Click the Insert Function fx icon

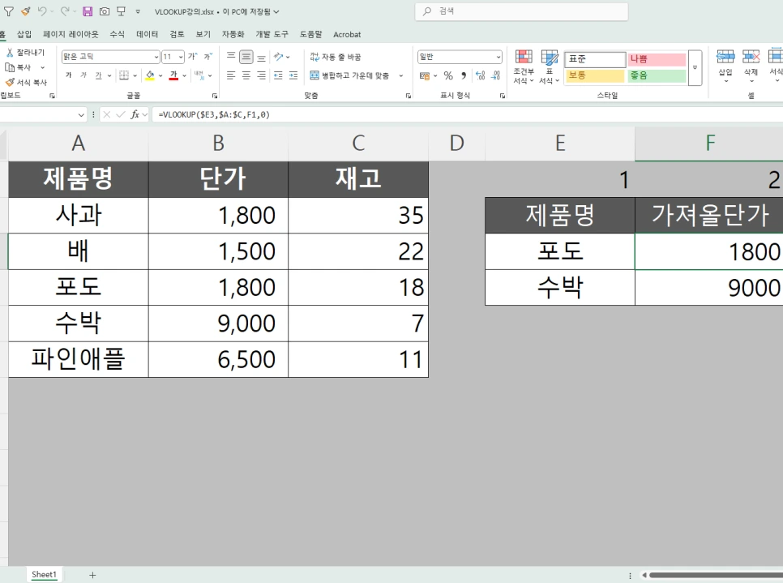135,114
